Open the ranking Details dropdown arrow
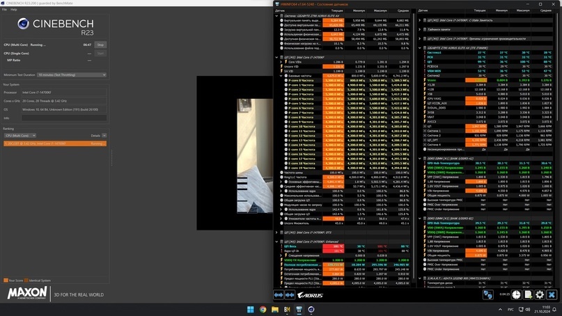Viewport: 562px width, 316px height. point(104,136)
